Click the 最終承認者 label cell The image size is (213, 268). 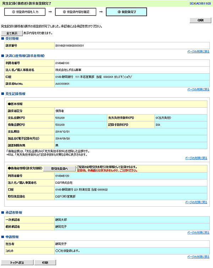click(29, 227)
